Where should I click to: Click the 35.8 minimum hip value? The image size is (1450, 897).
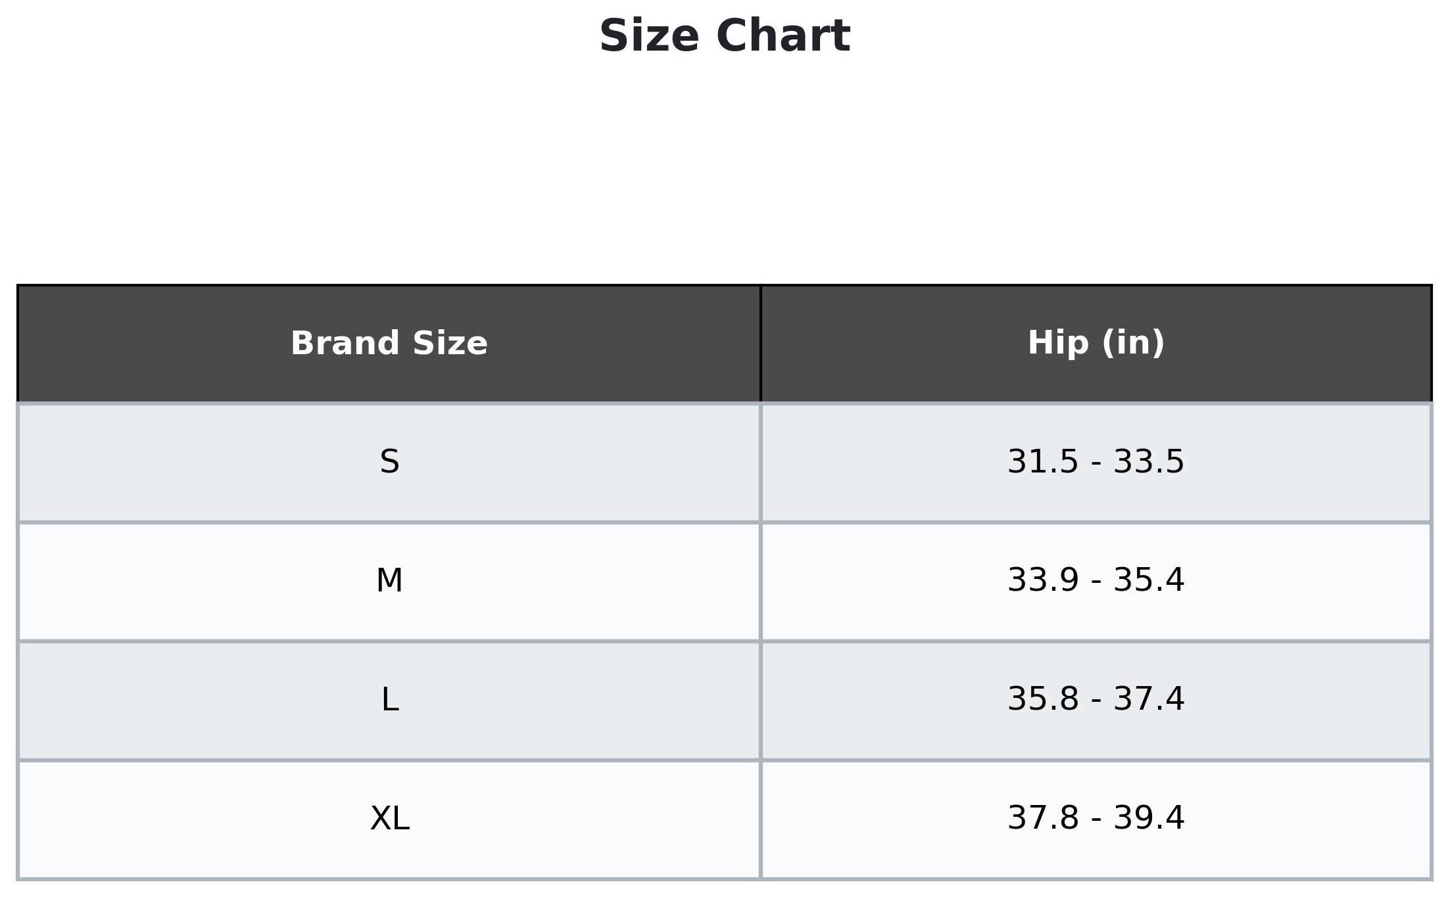click(1043, 700)
